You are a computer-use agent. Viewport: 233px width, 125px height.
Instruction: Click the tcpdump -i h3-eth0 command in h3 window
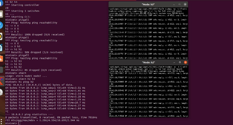pos(176,9)
